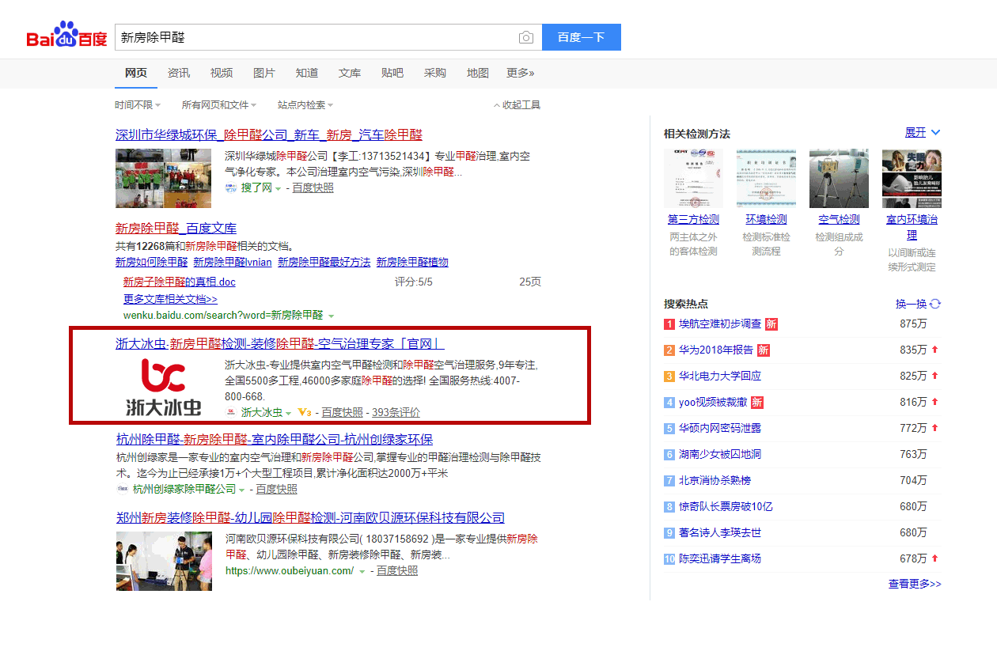
Task: Click the 室内环境治理 thumbnail image
Action: pos(912,179)
